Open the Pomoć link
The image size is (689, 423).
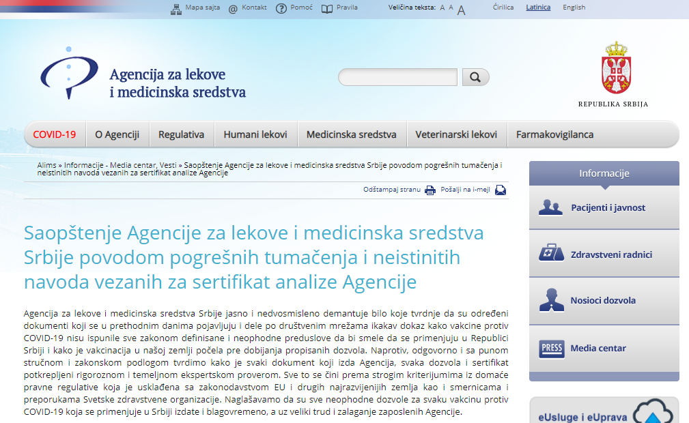301,8
